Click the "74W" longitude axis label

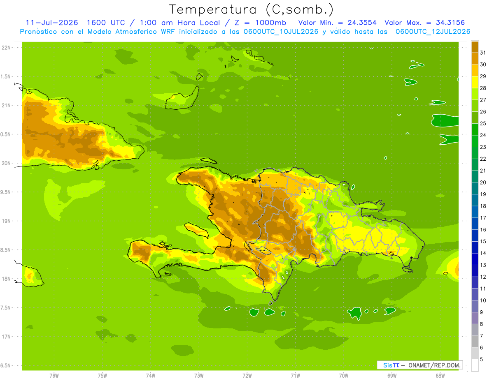click(151, 376)
